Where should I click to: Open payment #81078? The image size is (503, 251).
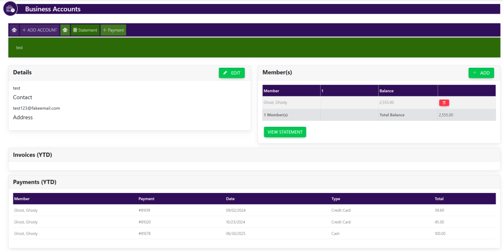[144, 234]
